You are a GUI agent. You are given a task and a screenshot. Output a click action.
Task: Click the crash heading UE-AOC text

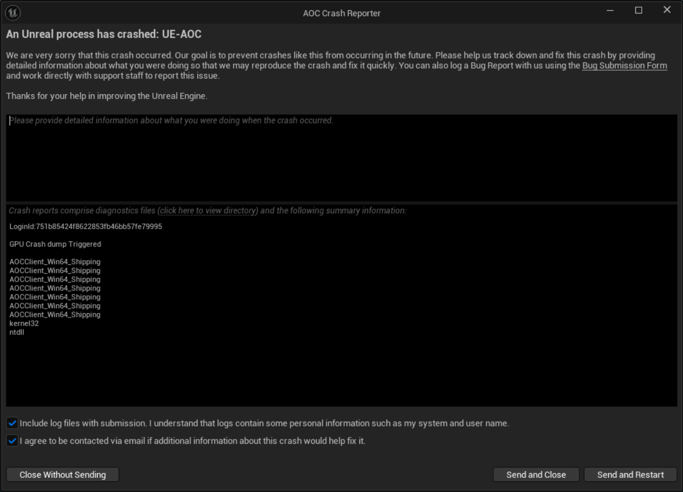click(x=182, y=34)
